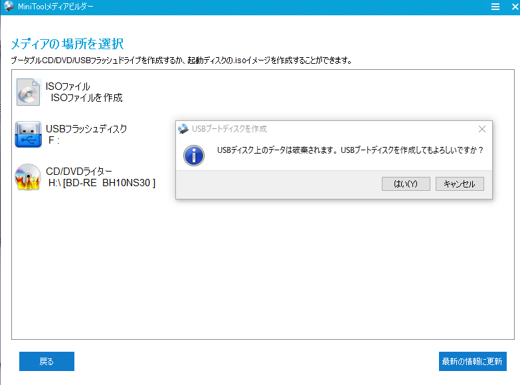The height and width of the screenshot is (385, 520).
Task: Click the USB boot disk dialog title icon
Action: [x=183, y=129]
